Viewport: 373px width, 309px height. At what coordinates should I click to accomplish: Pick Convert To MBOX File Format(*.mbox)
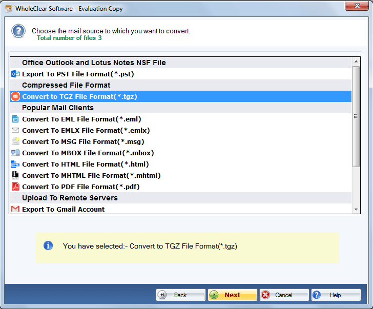(181, 153)
